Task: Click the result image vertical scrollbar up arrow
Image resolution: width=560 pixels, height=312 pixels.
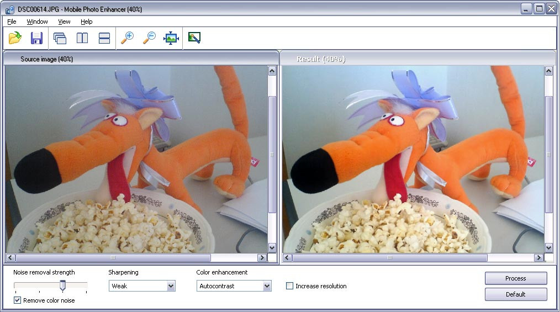Action: coord(549,71)
